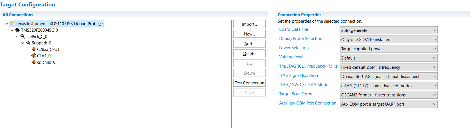
Task: Click the Target Configuration title
Action: (x=28, y=4)
